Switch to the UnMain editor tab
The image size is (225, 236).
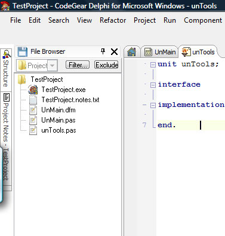coord(160,52)
